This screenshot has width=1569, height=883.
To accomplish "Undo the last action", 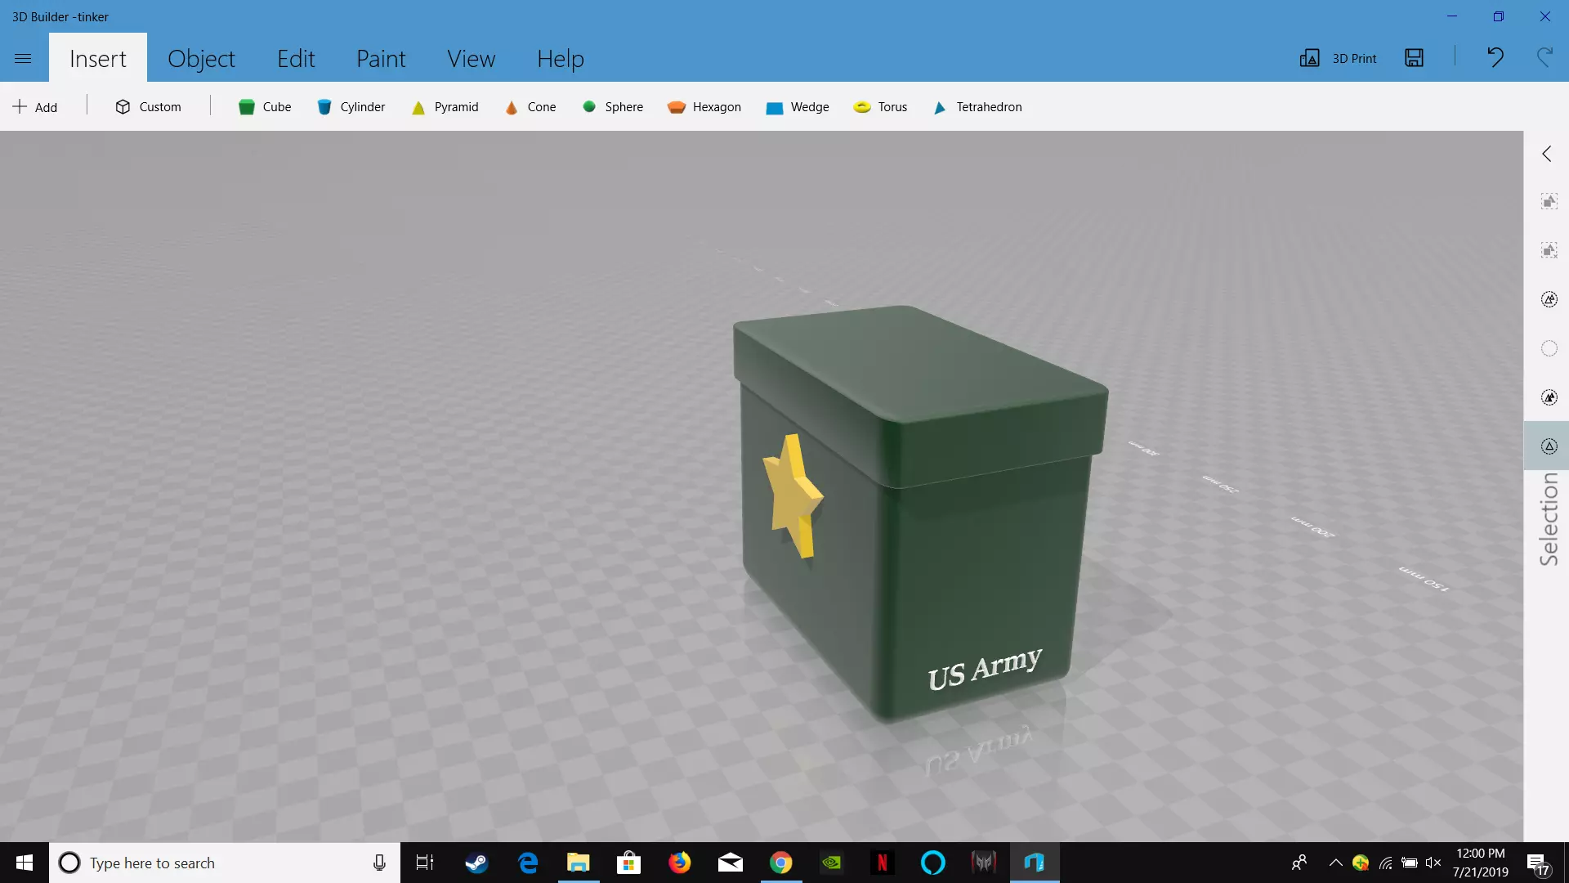I will click(x=1495, y=57).
